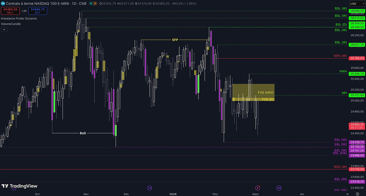Click the 25 494,75 PWH price label
This screenshot has width=366, height=196.
point(357,74)
